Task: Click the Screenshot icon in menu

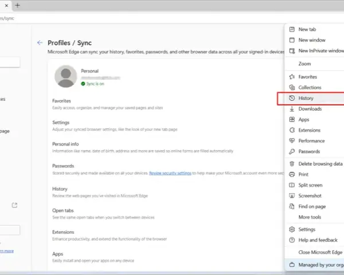Action: (292, 195)
